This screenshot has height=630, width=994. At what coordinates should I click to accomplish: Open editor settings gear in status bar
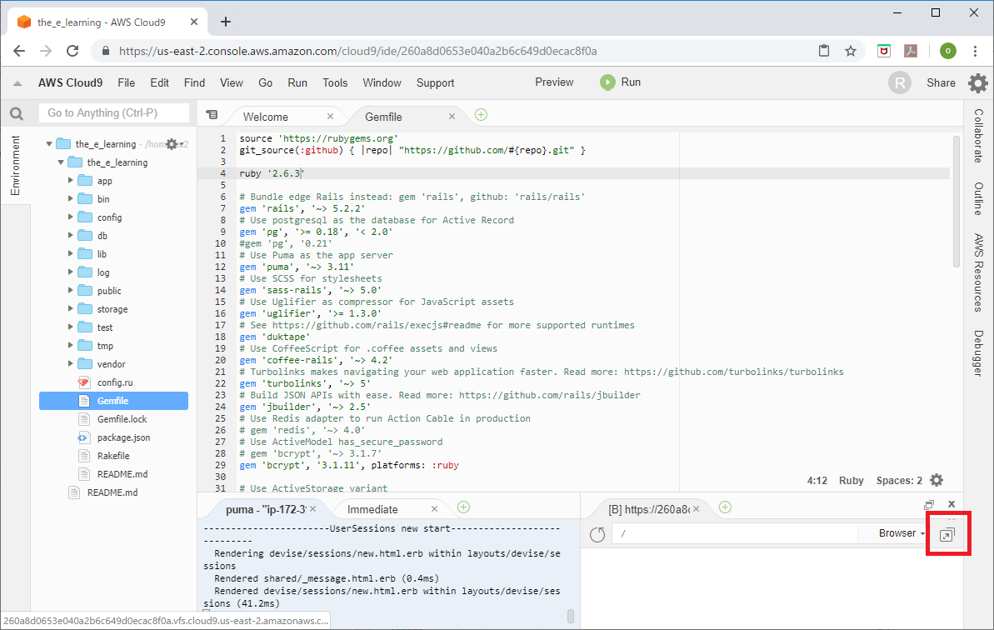(x=937, y=481)
